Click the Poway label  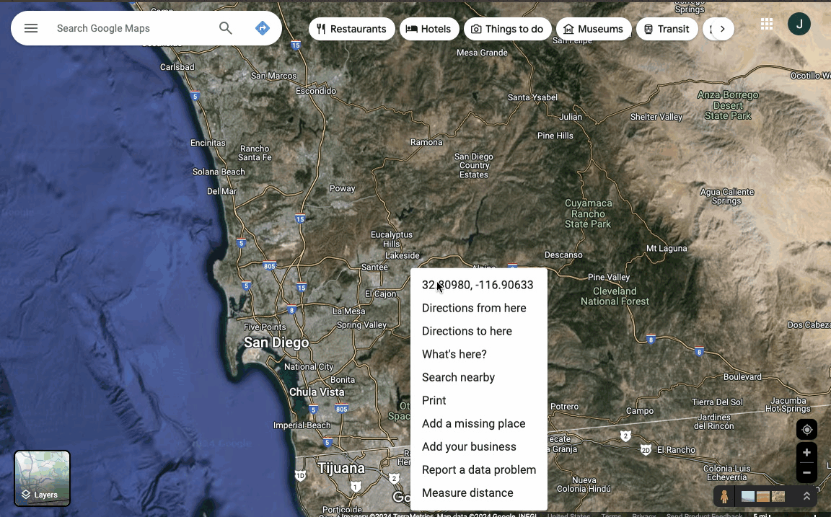tap(343, 189)
